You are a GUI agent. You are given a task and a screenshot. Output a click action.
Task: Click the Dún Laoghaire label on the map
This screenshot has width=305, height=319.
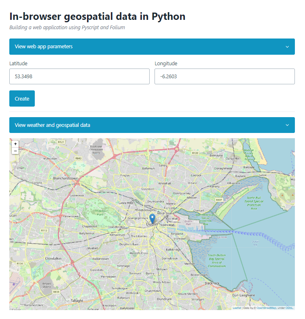point(244,295)
